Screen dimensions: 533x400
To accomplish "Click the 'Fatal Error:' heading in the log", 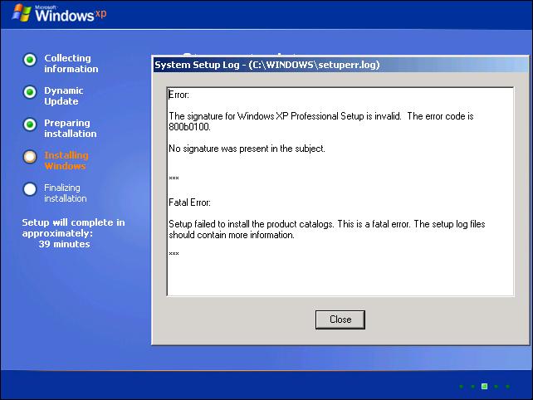I will (x=189, y=202).
